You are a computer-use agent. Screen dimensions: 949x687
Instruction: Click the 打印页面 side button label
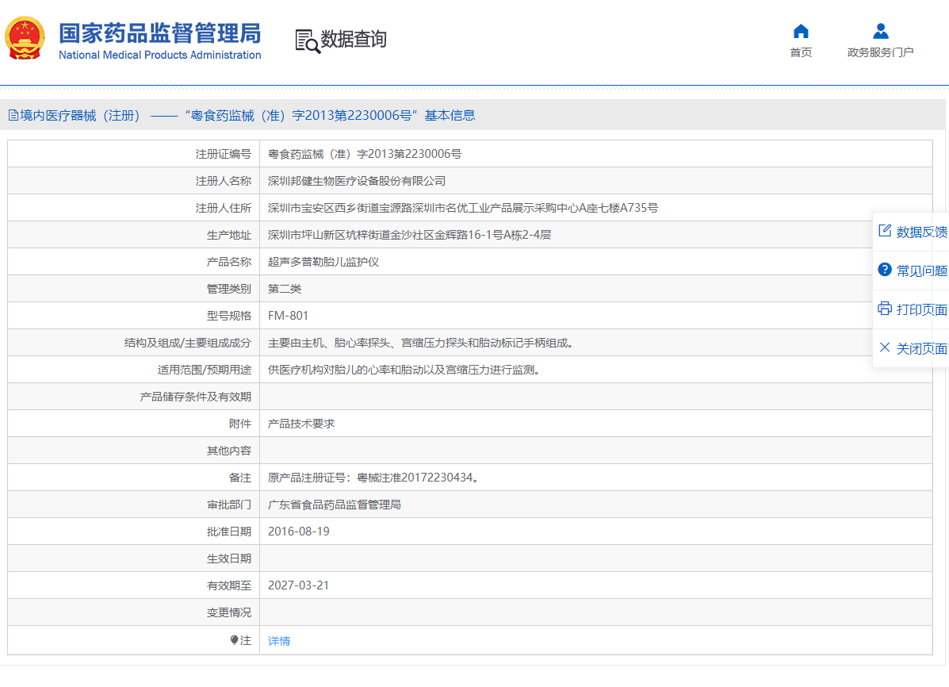coord(922,309)
